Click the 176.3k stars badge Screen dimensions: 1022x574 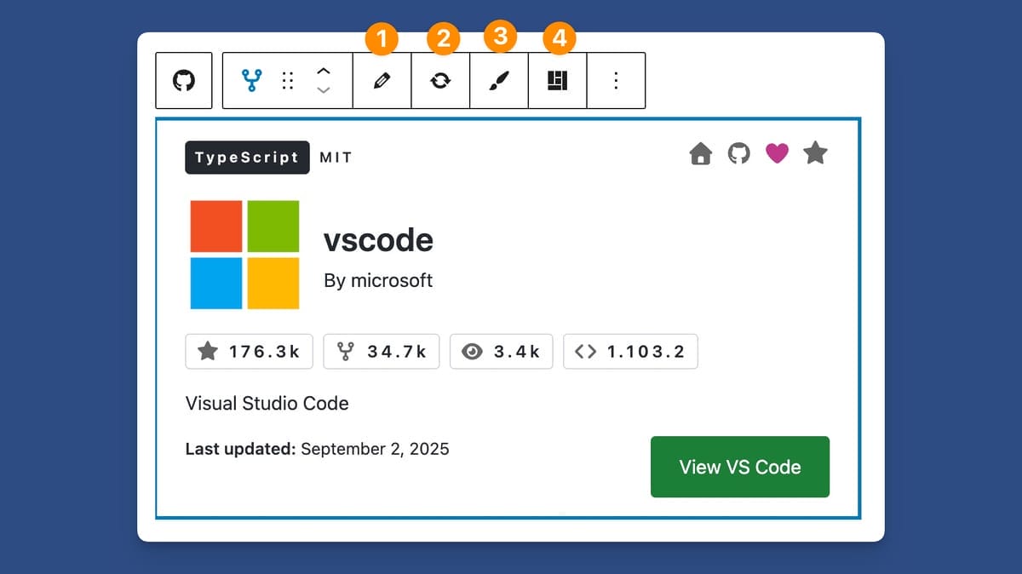[x=249, y=352]
